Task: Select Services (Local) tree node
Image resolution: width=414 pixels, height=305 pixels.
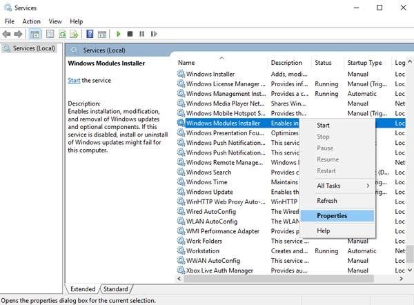Action: click(x=29, y=48)
